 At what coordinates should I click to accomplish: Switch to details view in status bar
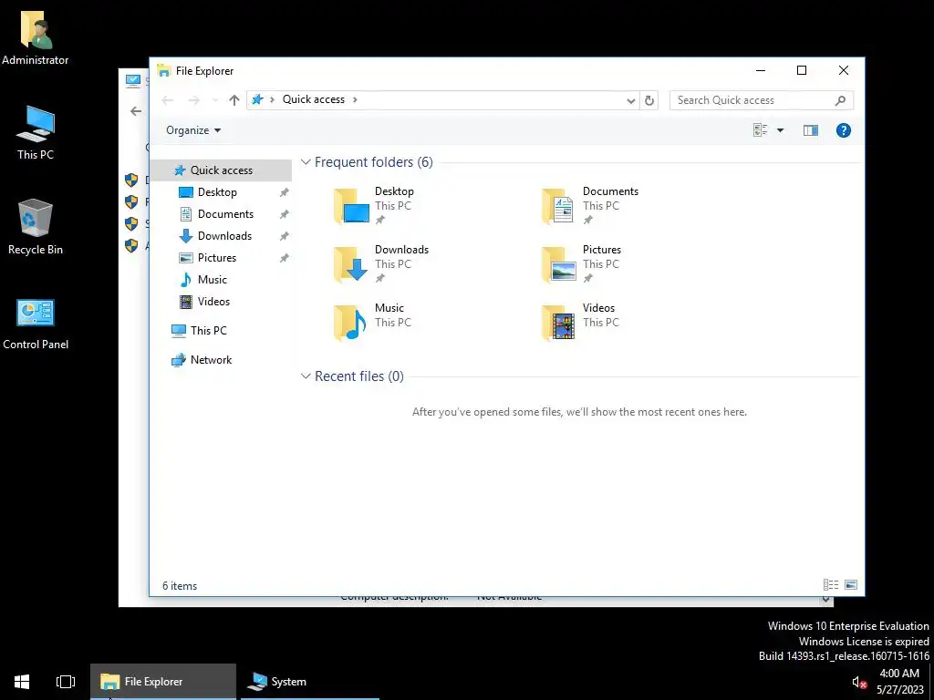click(831, 585)
